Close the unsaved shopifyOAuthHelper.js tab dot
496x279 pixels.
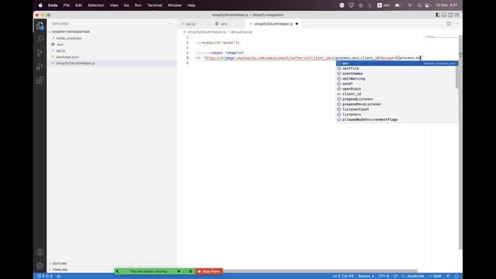coord(297,24)
